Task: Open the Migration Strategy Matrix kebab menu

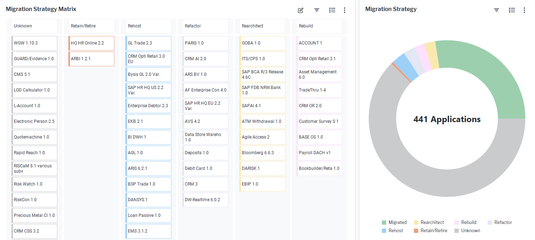Action: pos(344,10)
